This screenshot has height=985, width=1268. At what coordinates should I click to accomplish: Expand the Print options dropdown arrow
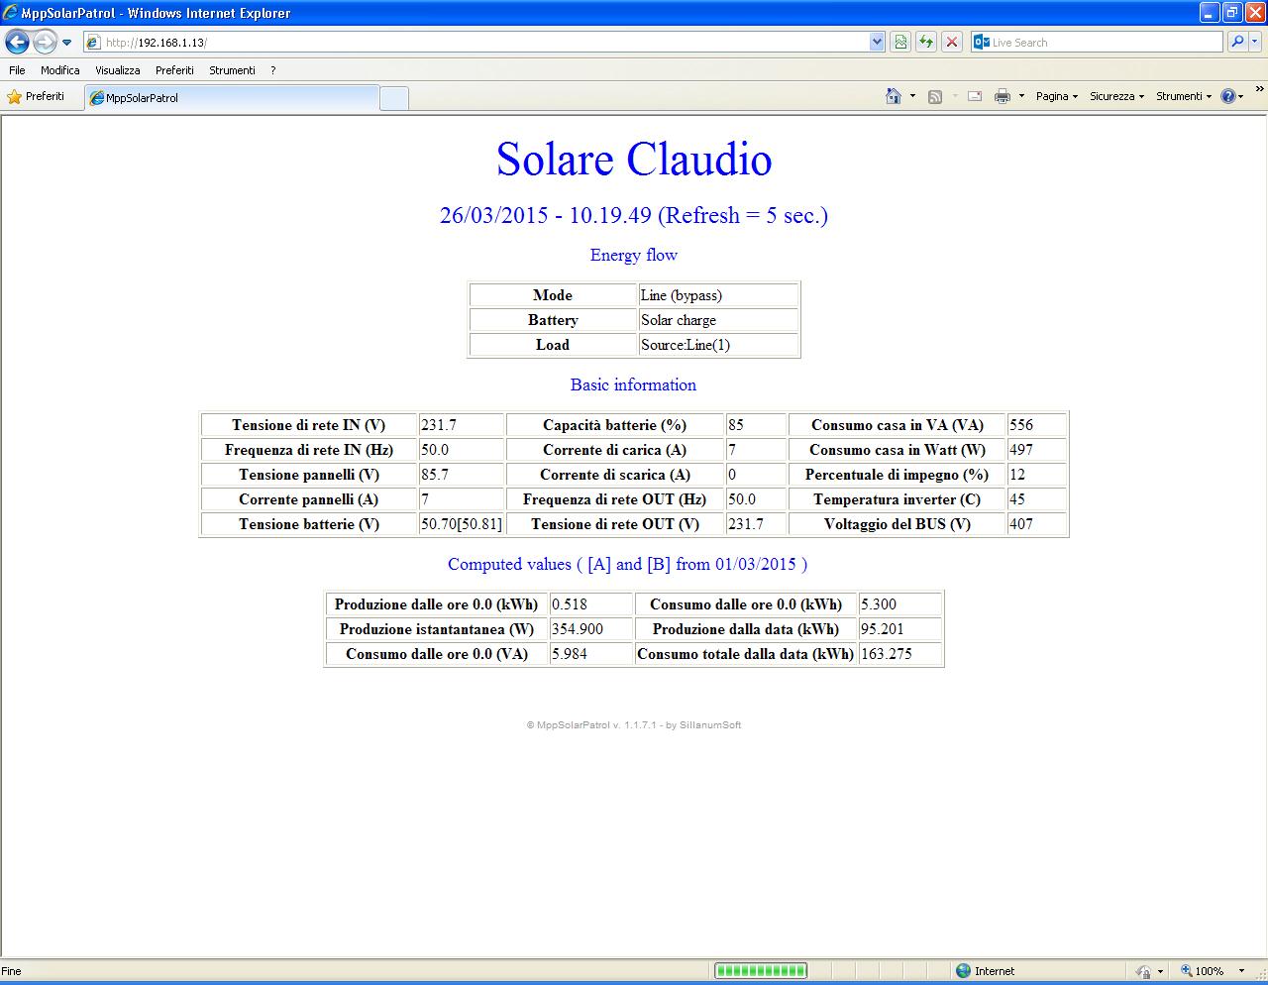[x=1021, y=96]
